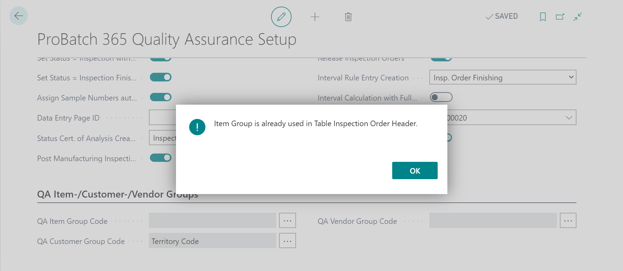Click the Interval Rule Entry Creation label

point(363,78)
